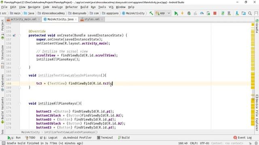Close the styles.xml tab

pos(102,19)
